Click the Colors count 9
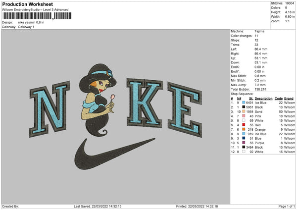The width and height of the screenshot is (297, 210). pyautogui.click(x=286, y=8)
